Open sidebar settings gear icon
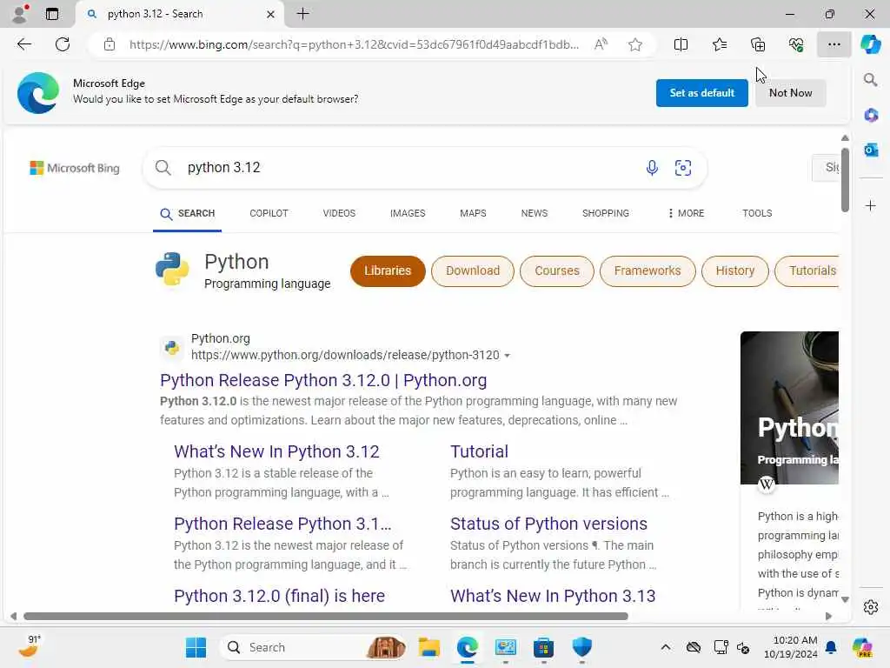The image size is (890, 668). (871, 607)
